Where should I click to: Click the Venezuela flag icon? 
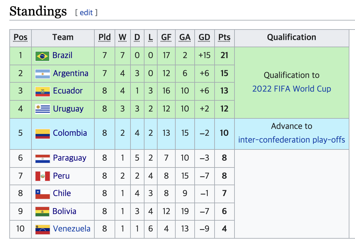(43, 229)
